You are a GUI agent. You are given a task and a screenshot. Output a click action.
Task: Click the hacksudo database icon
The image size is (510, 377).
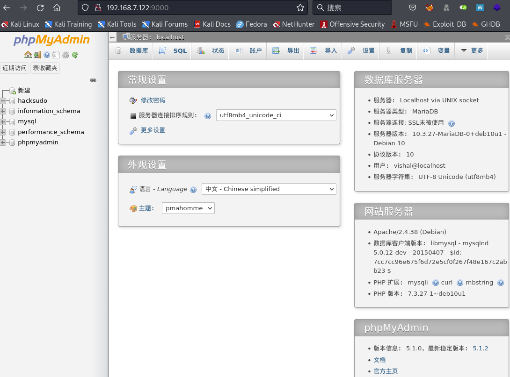tap(12, 101)
